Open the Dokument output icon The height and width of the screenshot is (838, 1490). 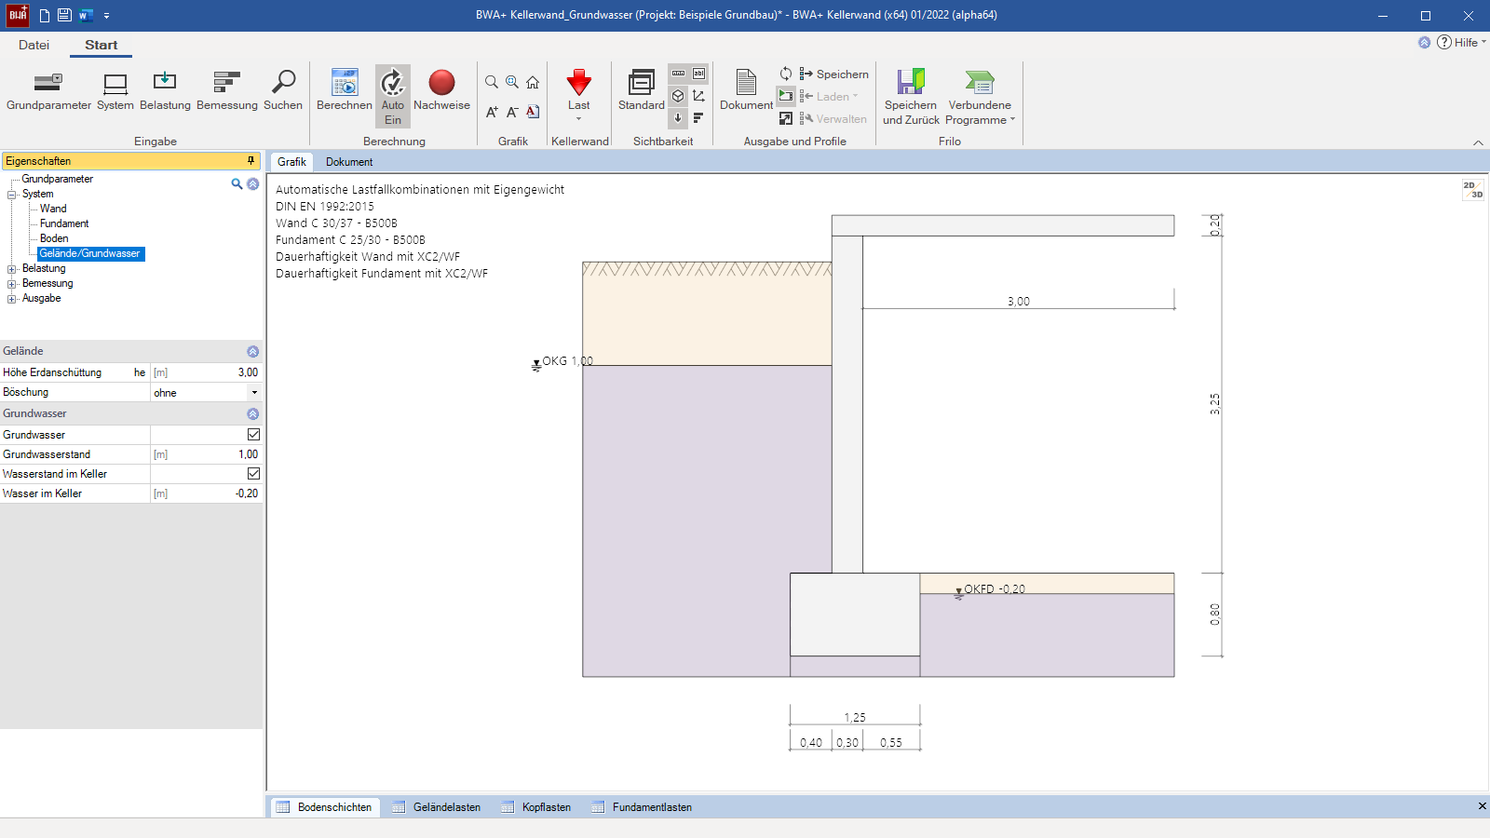[x=746, y=90]
